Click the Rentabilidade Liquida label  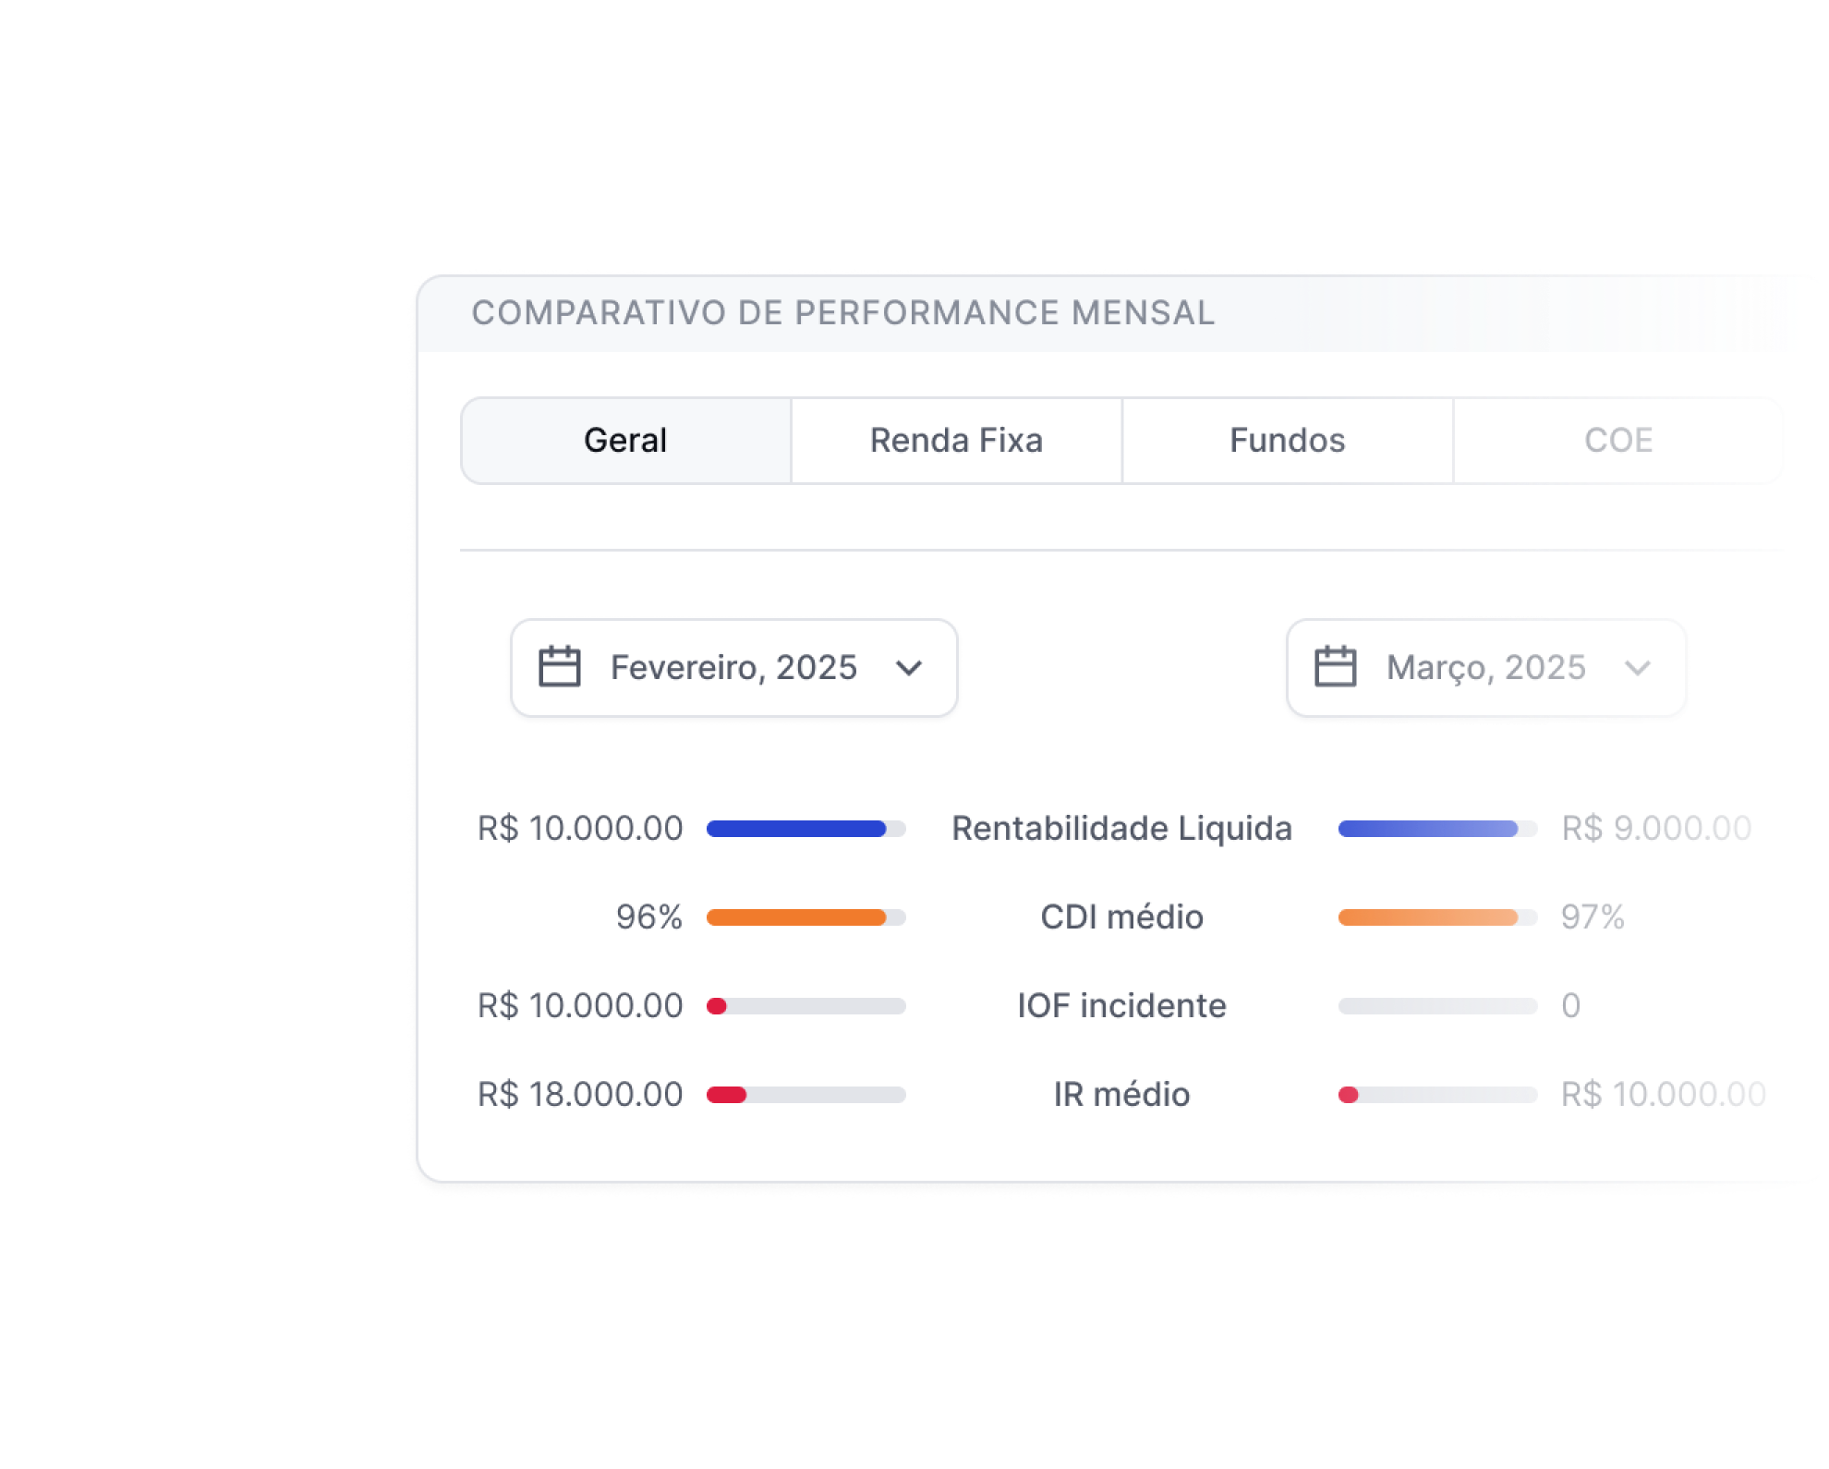pyautogui.click(x=1121, y=829)
